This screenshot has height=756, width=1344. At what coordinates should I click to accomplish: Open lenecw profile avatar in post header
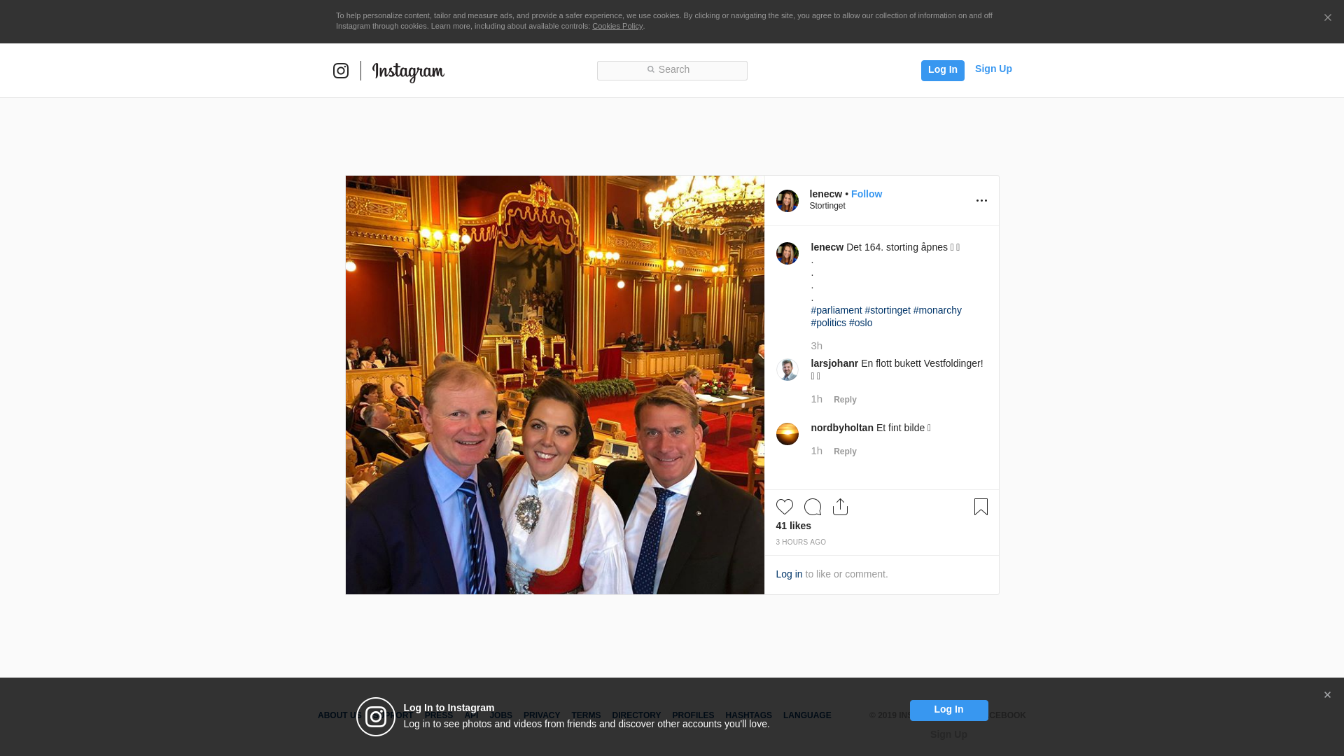point(787,201)
